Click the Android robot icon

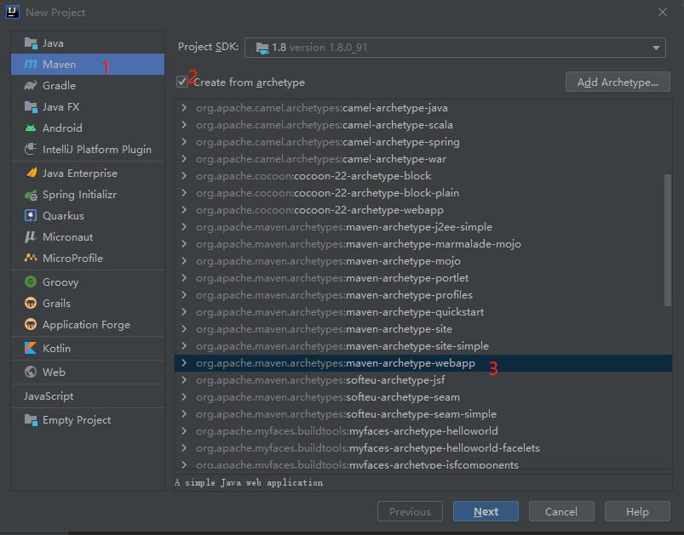pyautogui.click(x=31, y=128)
